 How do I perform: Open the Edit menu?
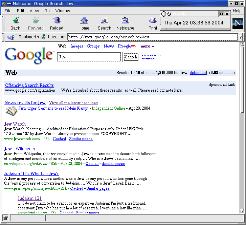pyautogui.click(x=21, y=11)
